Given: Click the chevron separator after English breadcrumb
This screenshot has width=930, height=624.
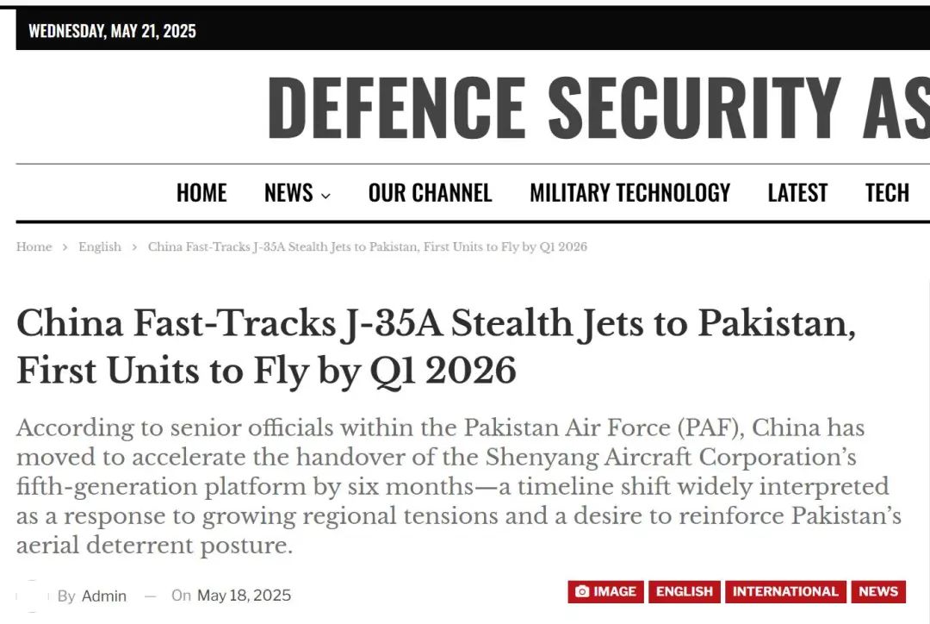Looking at the screenshot, I should [134, 247].
